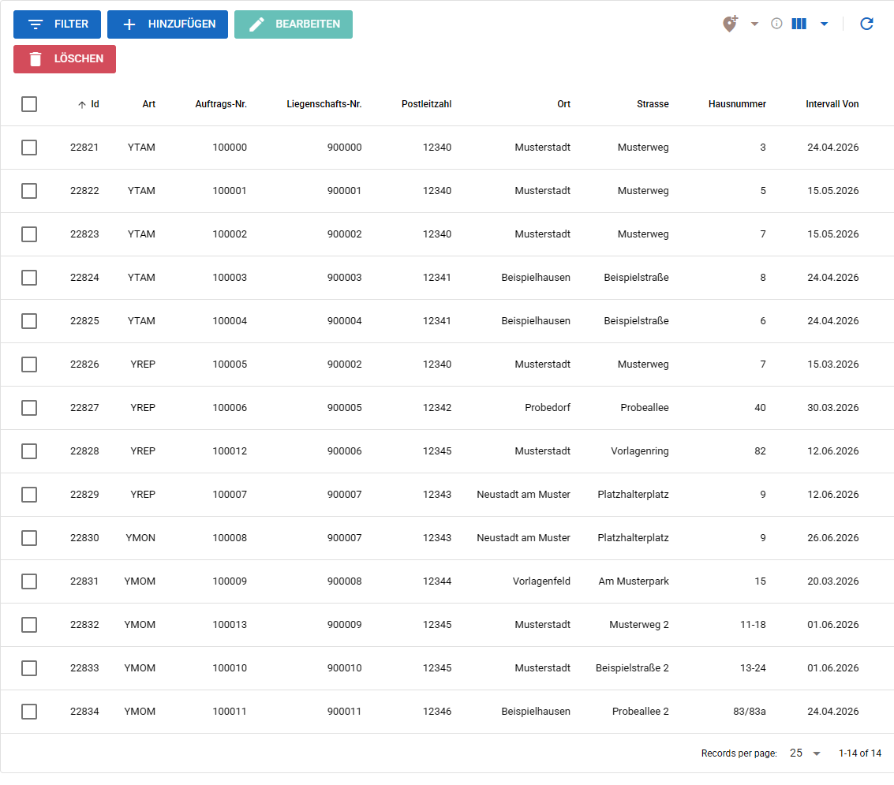Sort by Postleitzahl column header

pyautogui.click(x=426, y=104)
